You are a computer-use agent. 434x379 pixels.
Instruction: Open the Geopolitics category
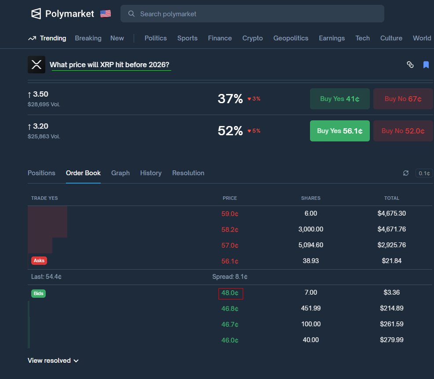click(x=291, y=38)
